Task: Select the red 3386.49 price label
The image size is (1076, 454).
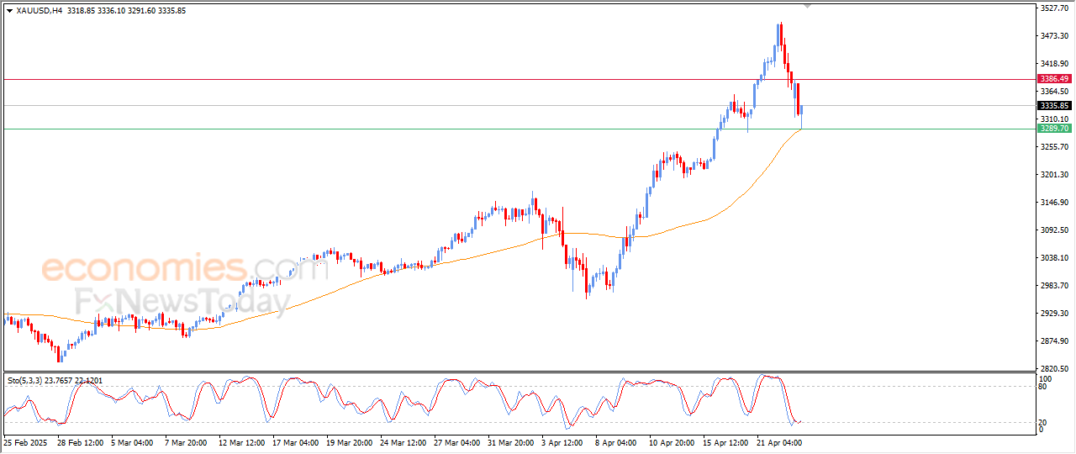Action: pos(1054,79)
